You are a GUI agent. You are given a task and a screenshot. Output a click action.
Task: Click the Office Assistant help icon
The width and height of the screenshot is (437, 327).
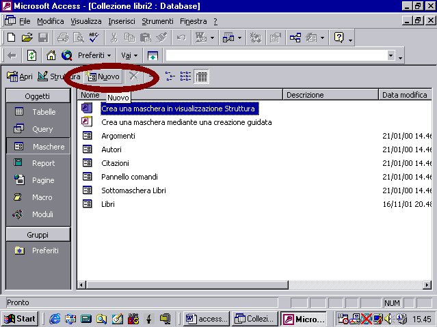click(339, 38)
